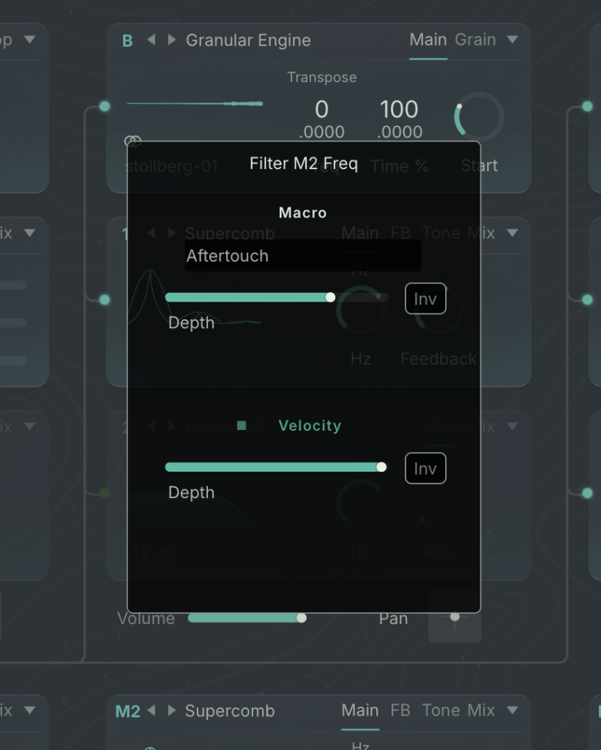Open the Aftertouch macro source selector
601x750 pixels.
click(302, 256)
